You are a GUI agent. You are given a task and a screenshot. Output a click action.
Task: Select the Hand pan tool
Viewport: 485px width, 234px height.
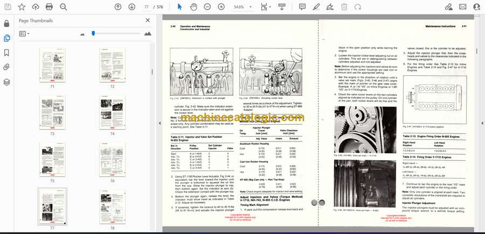coord(194,7)
